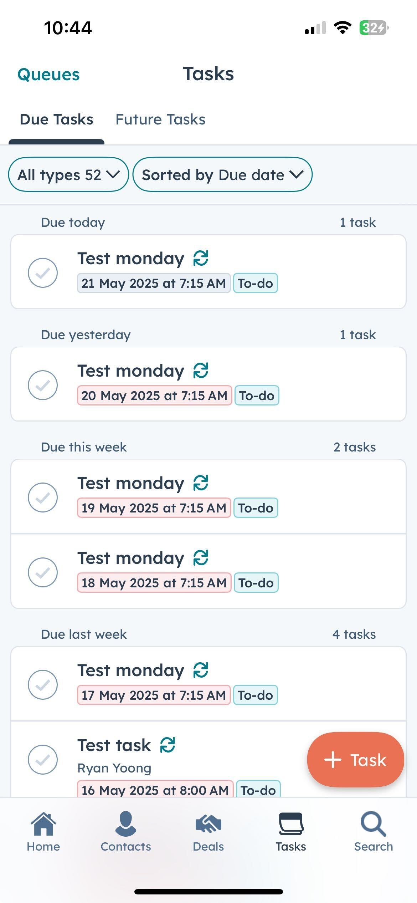Switch to the Future Tasks tab
The image size is (417, 903).
[160, 119]
